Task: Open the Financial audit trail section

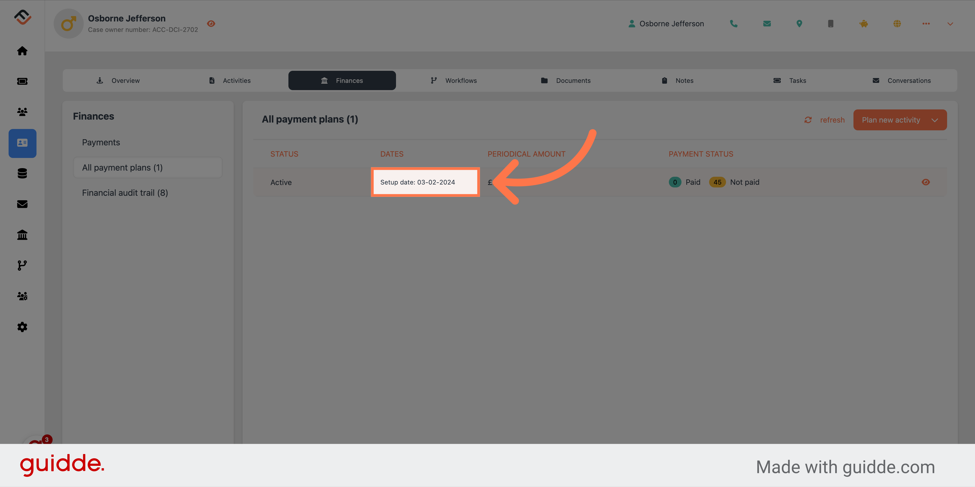Action: point(125,192)
